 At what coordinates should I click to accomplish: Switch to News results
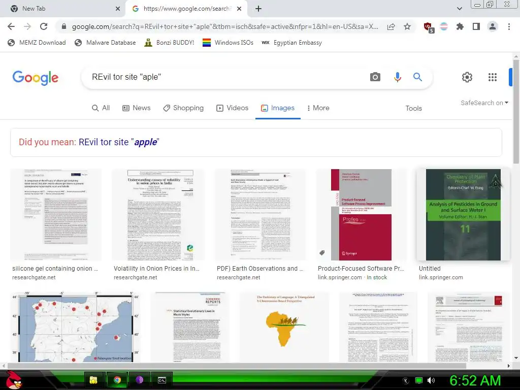click(136, 108)
